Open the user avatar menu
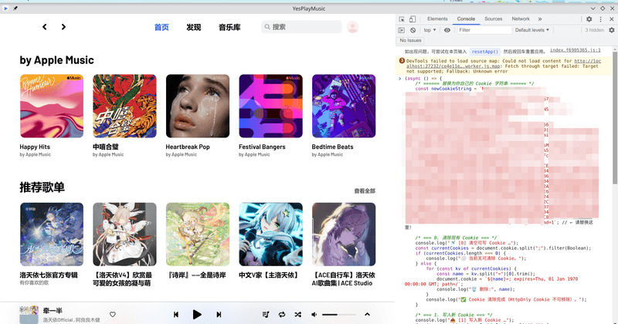The width and height of the screenshot is (618, 324). [352, 27]
